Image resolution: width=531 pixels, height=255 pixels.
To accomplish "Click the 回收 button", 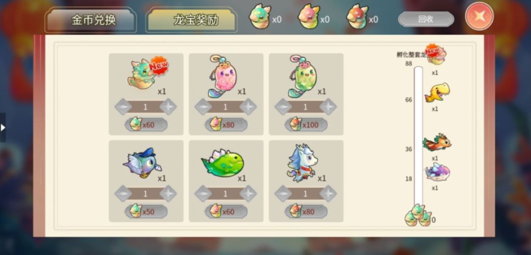I will pos(426,19).
